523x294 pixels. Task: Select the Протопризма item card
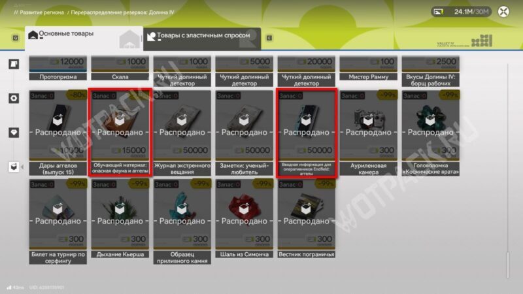click(x=58, y=68)
